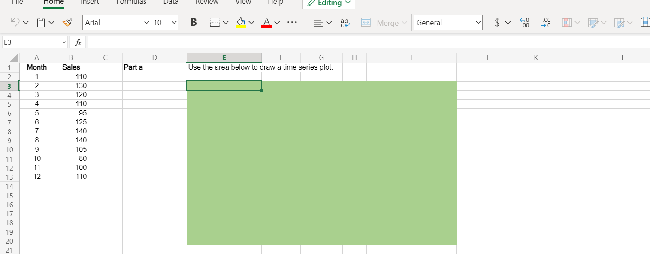Select column header E
Viewport: 650px width, 254px height.
224,57
